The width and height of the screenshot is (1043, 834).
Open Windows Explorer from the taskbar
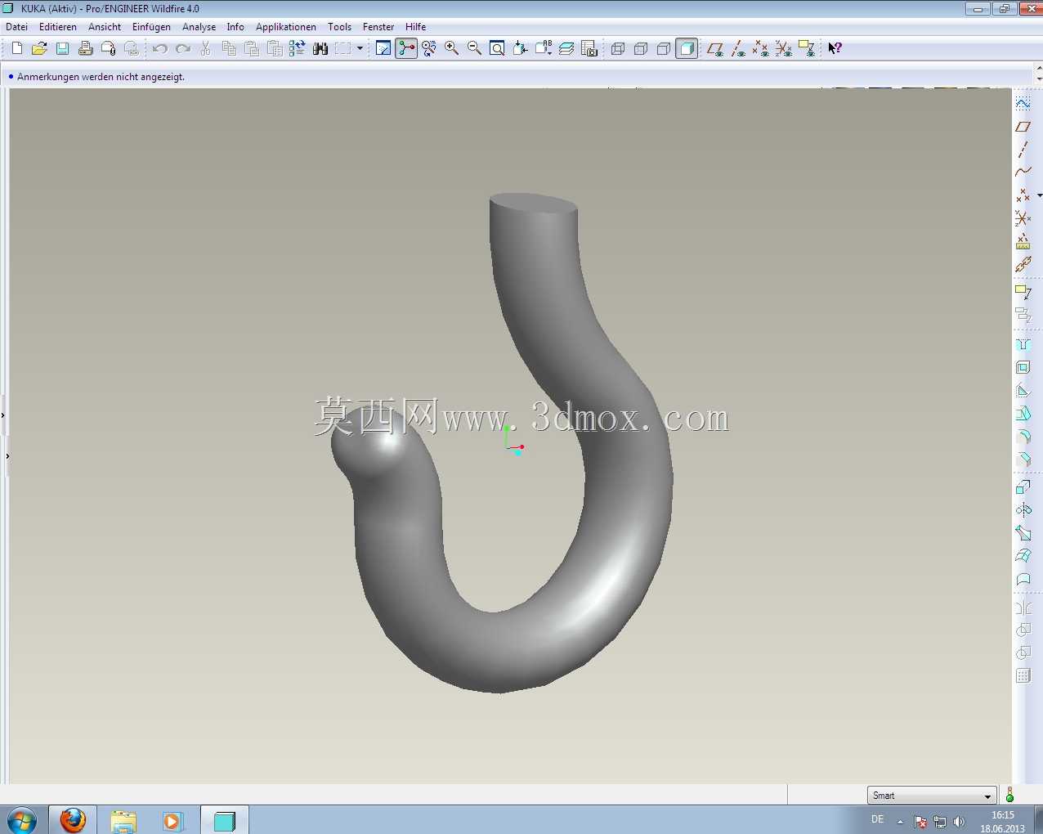123,820
